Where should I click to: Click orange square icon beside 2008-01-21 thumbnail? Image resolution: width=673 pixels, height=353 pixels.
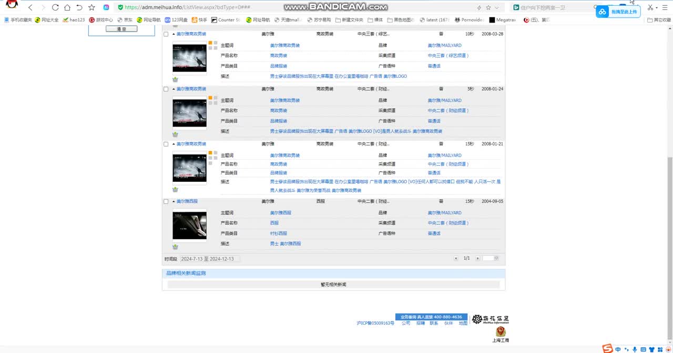210,153
